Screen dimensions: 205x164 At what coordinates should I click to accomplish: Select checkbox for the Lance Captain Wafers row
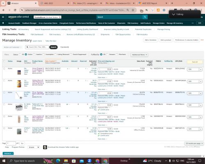click(4, 116)
